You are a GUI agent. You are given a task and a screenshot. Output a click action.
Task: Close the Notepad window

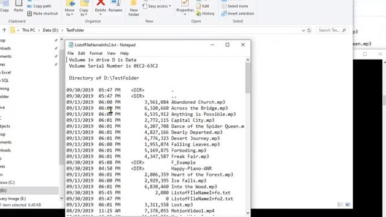(243, 45)
